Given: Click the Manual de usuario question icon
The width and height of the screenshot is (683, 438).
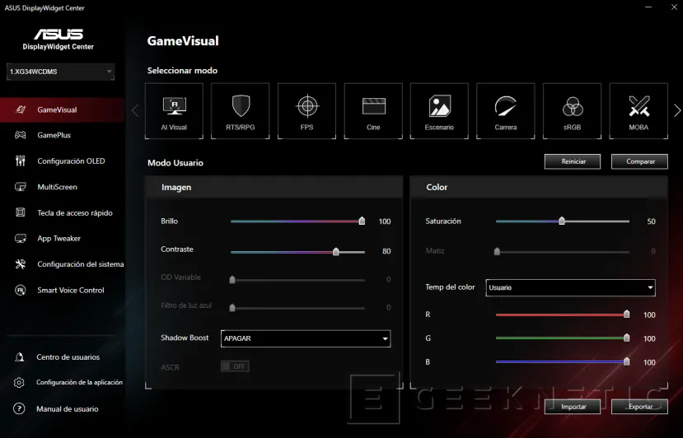Looking at the screenshot, I should (x=19, y=408).
